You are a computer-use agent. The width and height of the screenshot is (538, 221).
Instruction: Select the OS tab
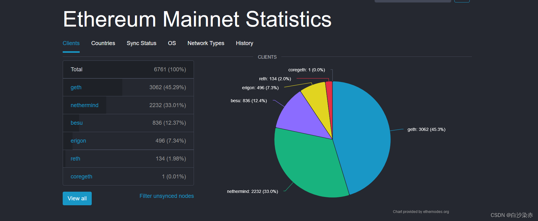click(172, 43)
